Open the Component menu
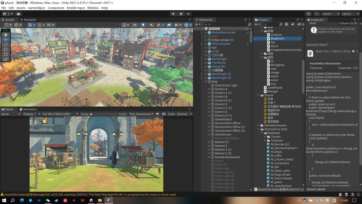This screenshot has width=362, height=204. tap(56, 8)
